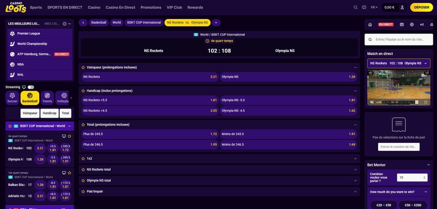
Task: Switch to the MES LIG... tab
Action: (x=52, y=24)
